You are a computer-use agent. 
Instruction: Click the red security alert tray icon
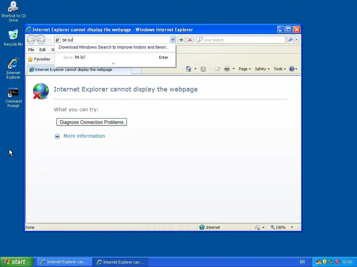tap(337, 262)
